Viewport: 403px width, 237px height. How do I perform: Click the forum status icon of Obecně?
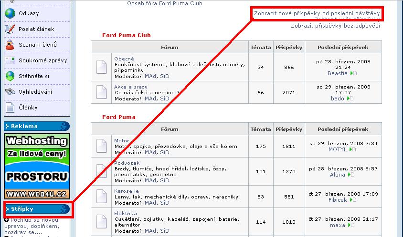tap(101, 67)
